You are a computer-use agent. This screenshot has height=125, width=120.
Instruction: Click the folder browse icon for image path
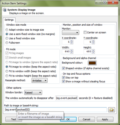(x=112, y=110)
